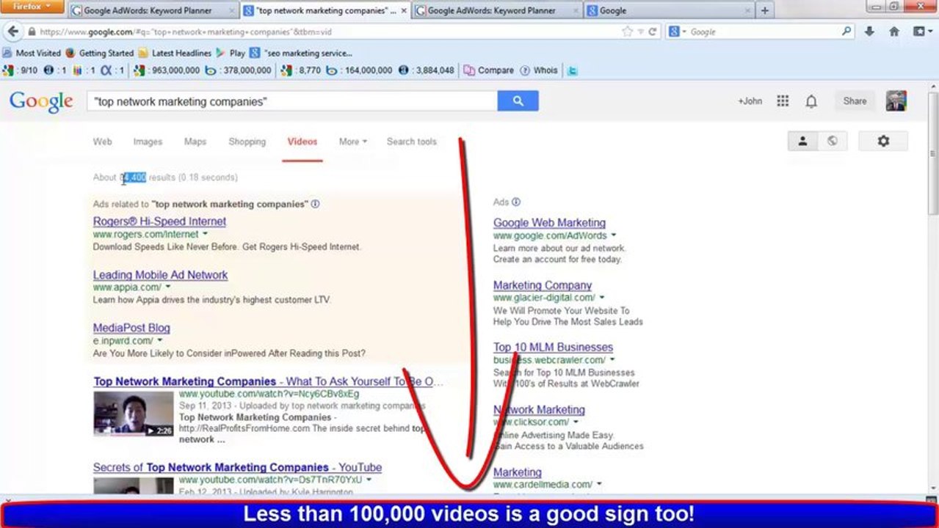The width and height of the screenshot is (939, 528).
Task: Select the Images search tab
Action: point(148,142)
